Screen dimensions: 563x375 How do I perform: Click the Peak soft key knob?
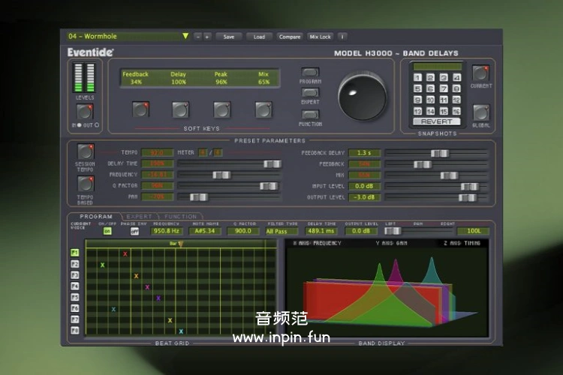[x=222, y=109]
